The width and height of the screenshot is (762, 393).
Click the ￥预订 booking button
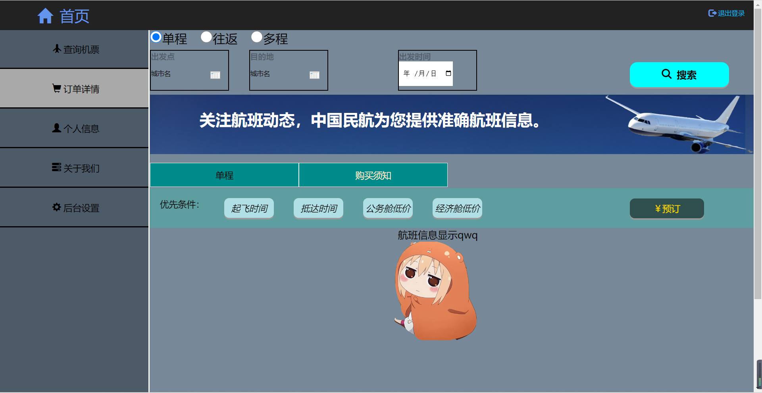[667, 208]
